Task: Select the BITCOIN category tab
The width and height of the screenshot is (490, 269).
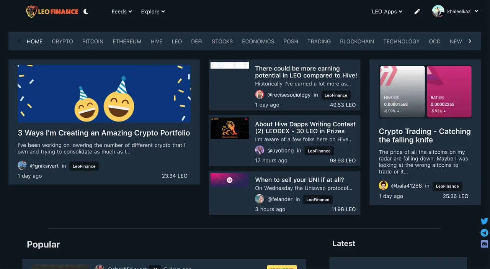Action: [x=93, y=41]
